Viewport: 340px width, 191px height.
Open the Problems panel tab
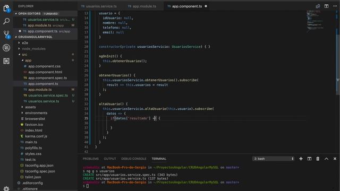(91, 159)
